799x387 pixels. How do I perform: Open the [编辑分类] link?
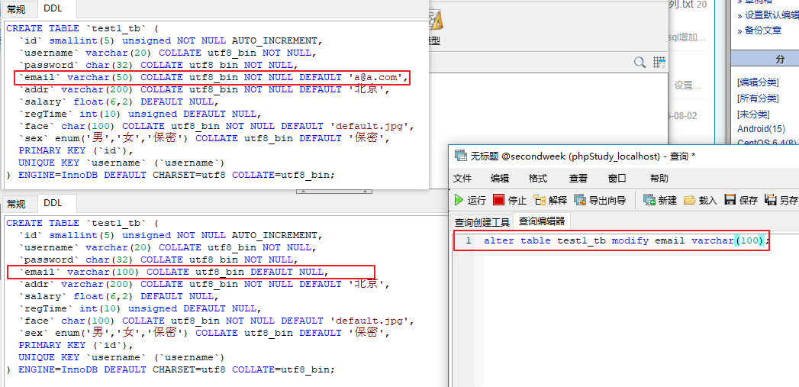pyautogui.click(x=758, y=82)
